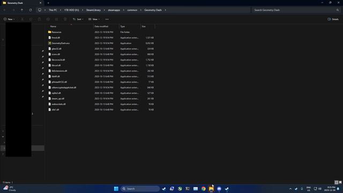This screenshot has width=343, height=193.
Task: Go up one folder level with the up arrow
Action: [x=22, y=10]
